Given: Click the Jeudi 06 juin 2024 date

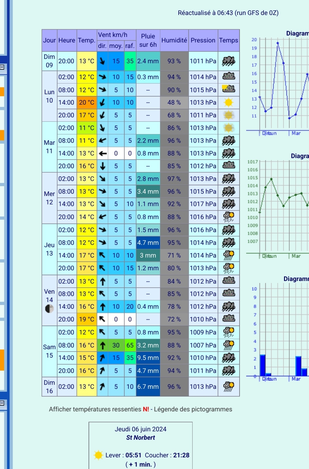Looking at the screenshot, I should pos(141,429).
